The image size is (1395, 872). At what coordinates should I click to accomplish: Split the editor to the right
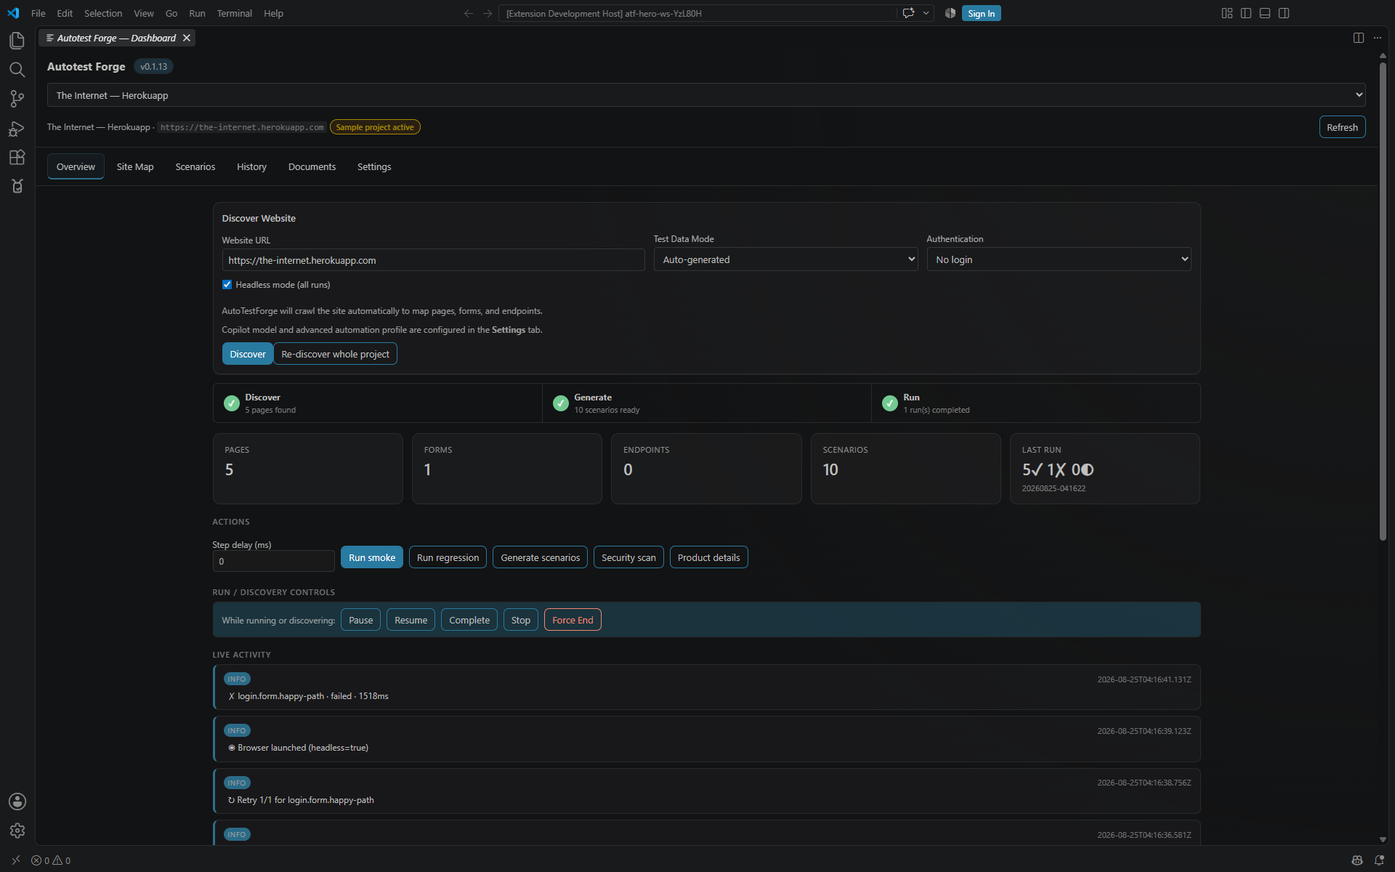tap(1359, 38)
